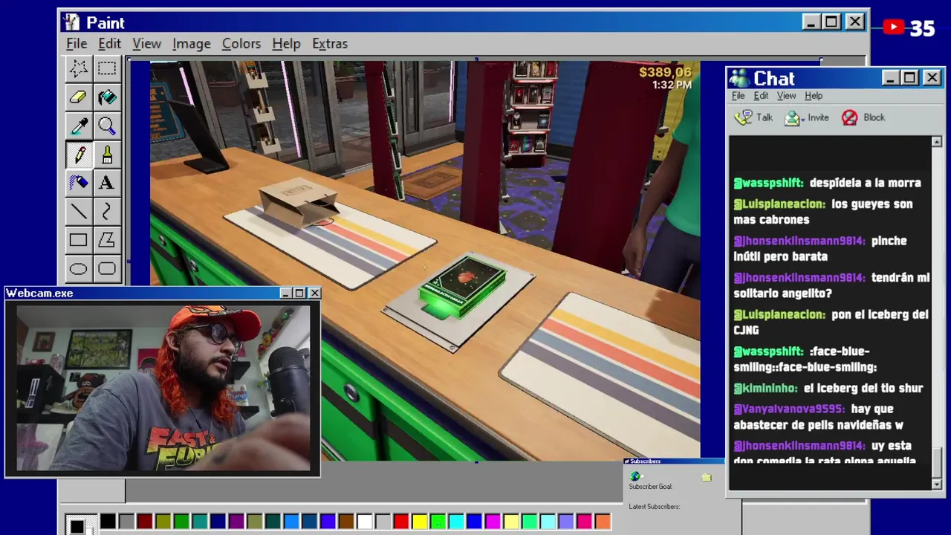The height and width of the screenshot is (535, 951).
Task: Click the globe icon in Subscribers widget
Action: pos(634,476)
